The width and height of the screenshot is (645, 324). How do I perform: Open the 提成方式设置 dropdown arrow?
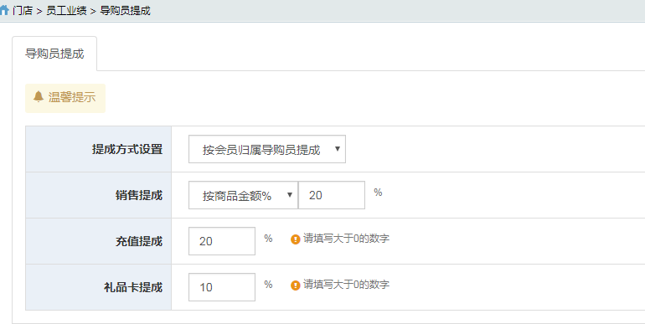338,149
